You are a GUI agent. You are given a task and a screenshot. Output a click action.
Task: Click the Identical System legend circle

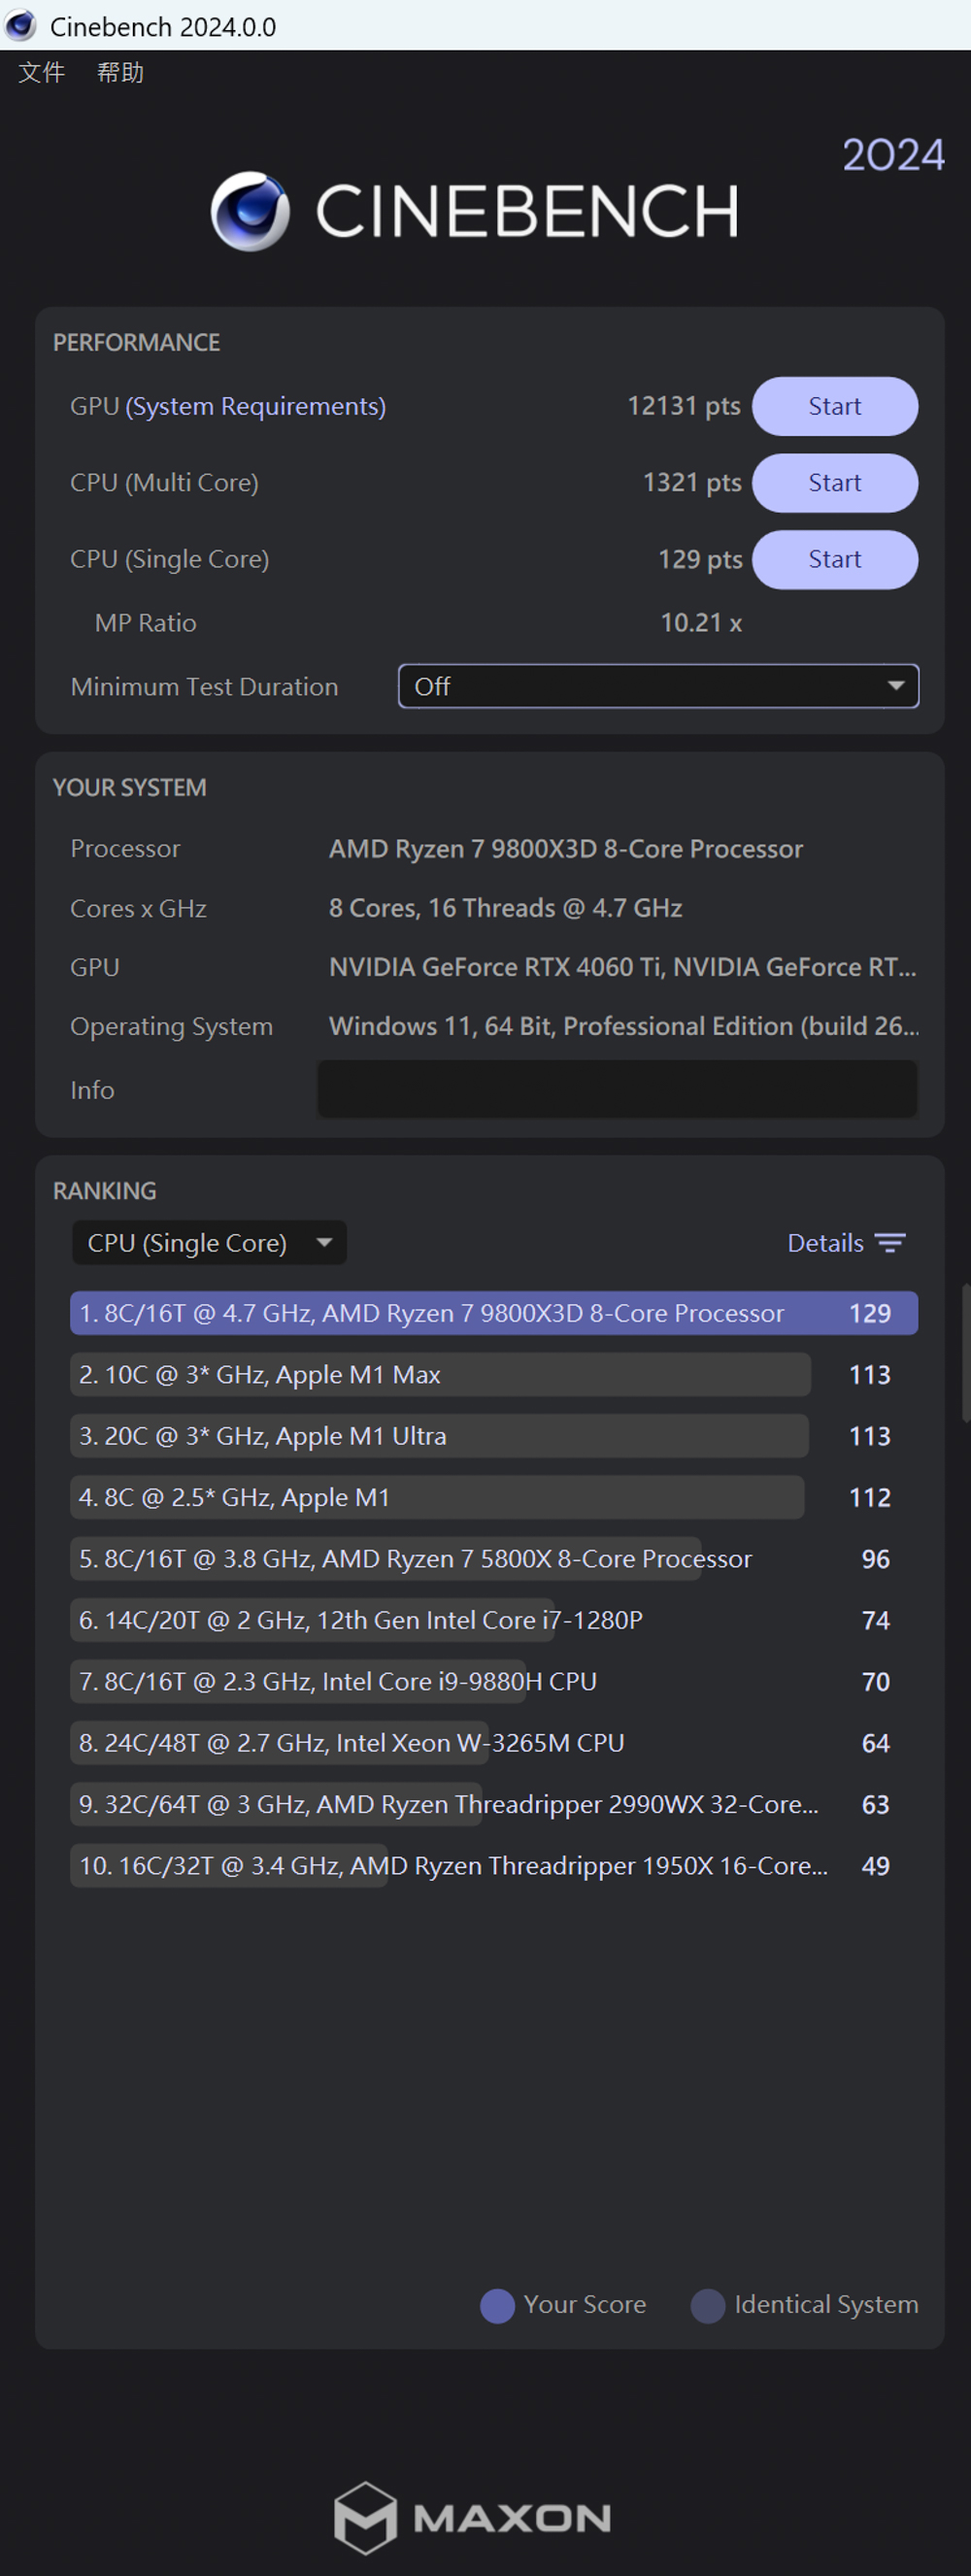tap(708, 2306)
